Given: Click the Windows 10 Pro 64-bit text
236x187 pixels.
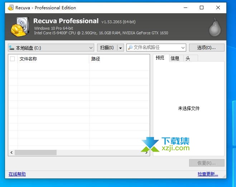Looking at the screenshot, I should click(53, 28).
